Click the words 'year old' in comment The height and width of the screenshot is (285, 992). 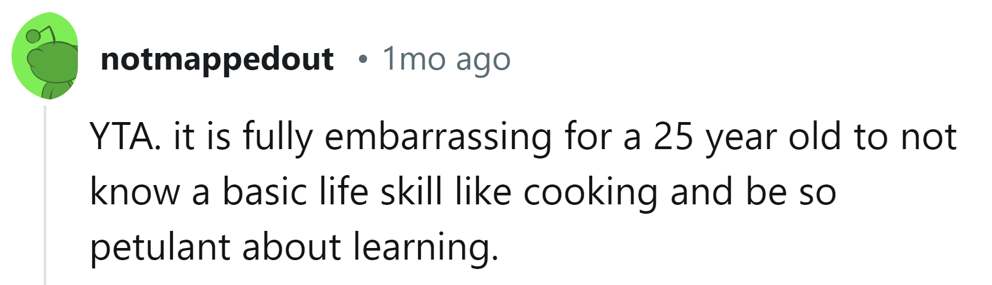point(773,137)
